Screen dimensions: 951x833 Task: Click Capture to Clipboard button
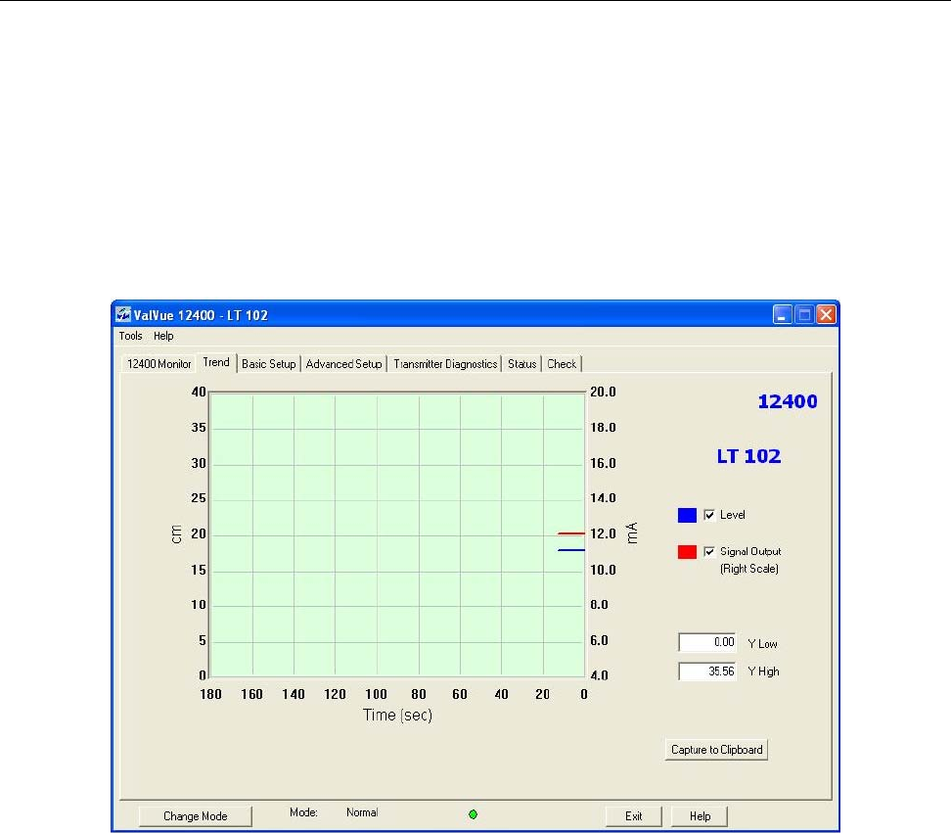(x=716, y=750)
